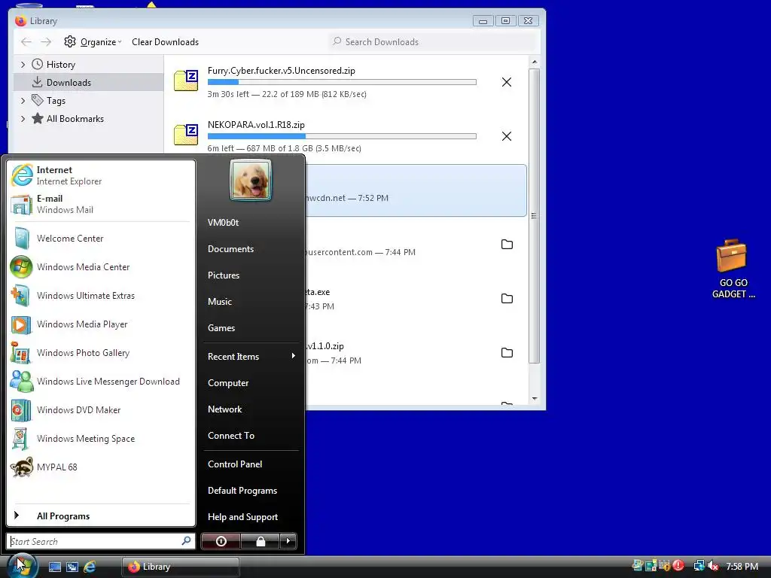
Task: Open containing folder for usercontent.com download
Action: click(507, 245)
